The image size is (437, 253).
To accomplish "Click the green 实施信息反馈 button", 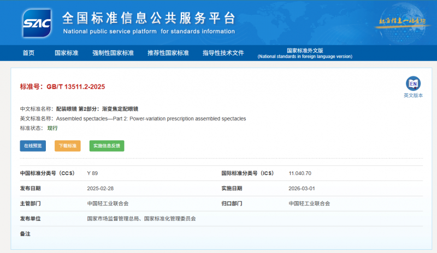I will [x=107, y=146].
